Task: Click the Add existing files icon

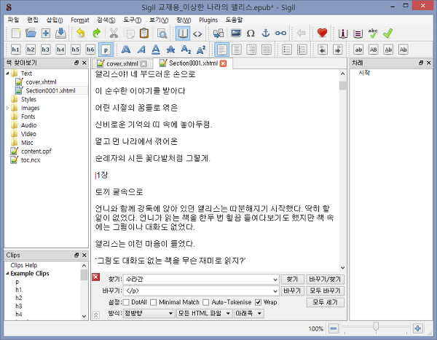Action: (x=46, y=33)
